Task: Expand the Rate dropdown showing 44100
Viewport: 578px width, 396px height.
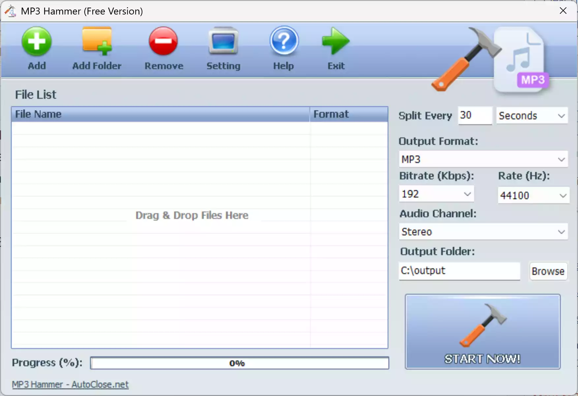Action: click(533, 195)
